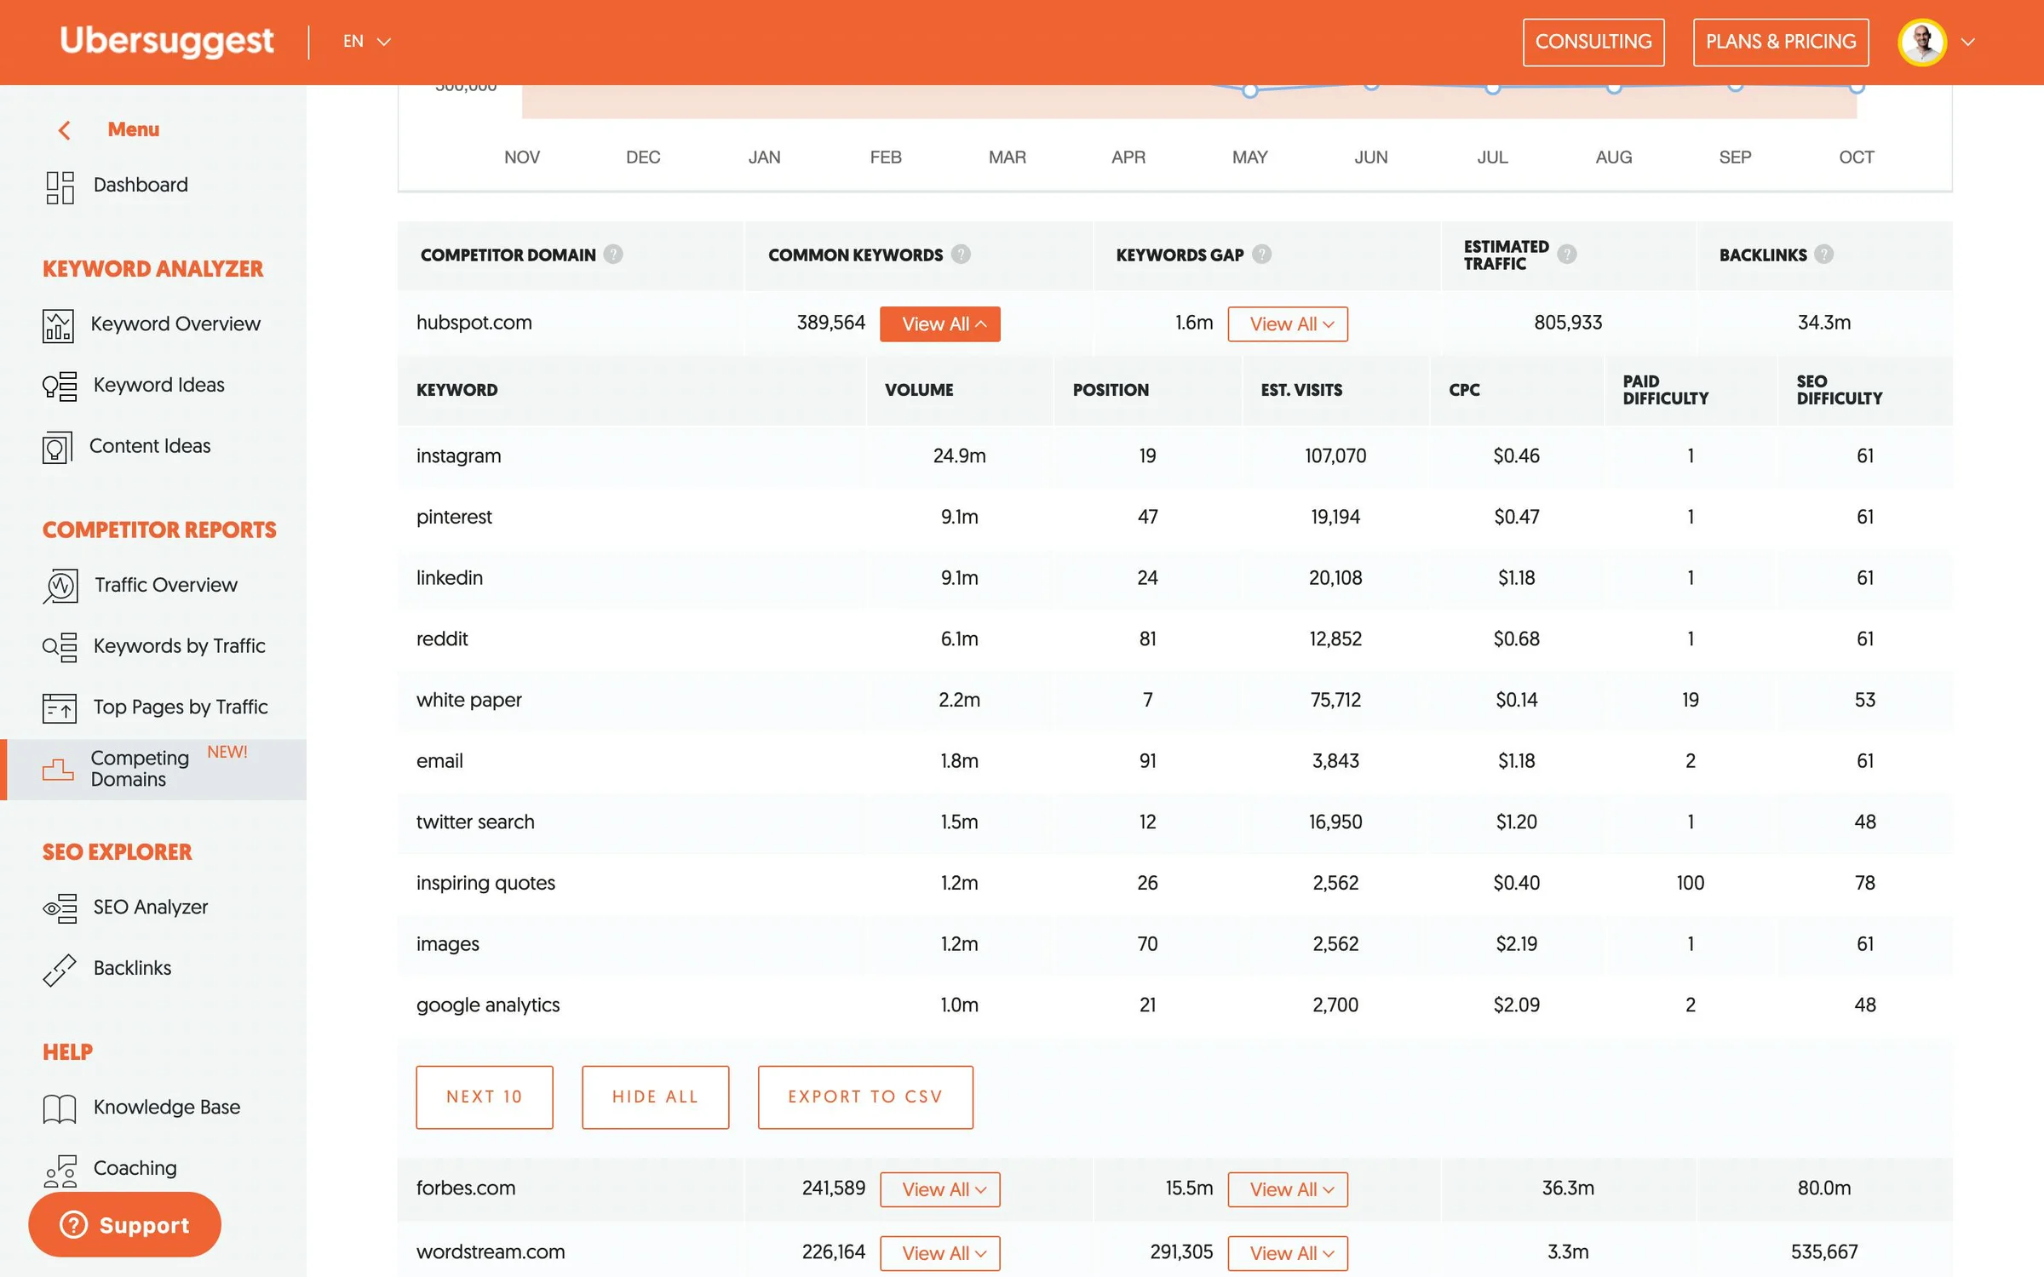Screen dimensions: 2044x1277
Task: Open the EN language dropdown
Action: (367, 42)
